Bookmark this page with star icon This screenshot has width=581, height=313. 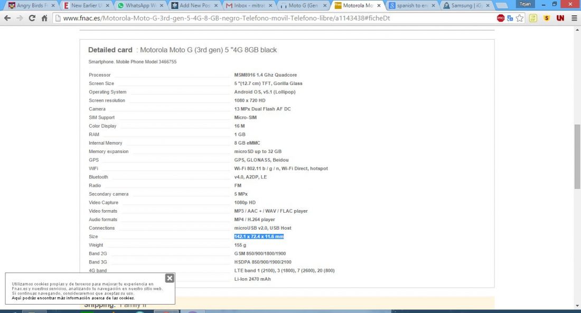520,18
